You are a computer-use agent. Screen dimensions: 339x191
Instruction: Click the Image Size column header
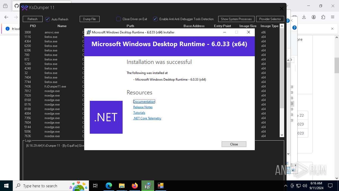point(248,26)
